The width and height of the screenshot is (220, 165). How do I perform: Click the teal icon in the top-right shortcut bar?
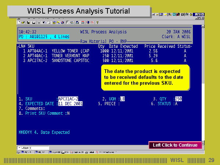coord(174,14)
